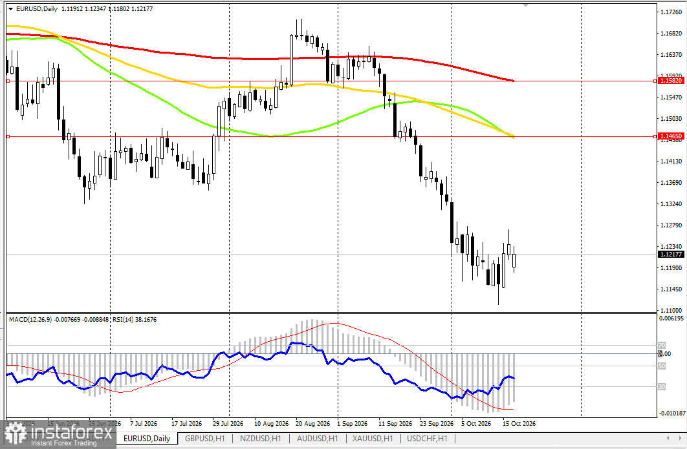Click the RSI(14) 38.1676 value label
The image size is (687, 449).
[135, 320]
